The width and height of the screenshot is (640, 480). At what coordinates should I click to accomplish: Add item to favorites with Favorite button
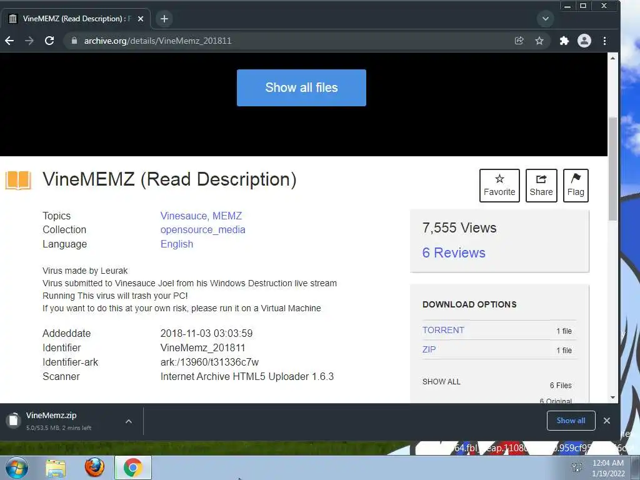point(499,186)
